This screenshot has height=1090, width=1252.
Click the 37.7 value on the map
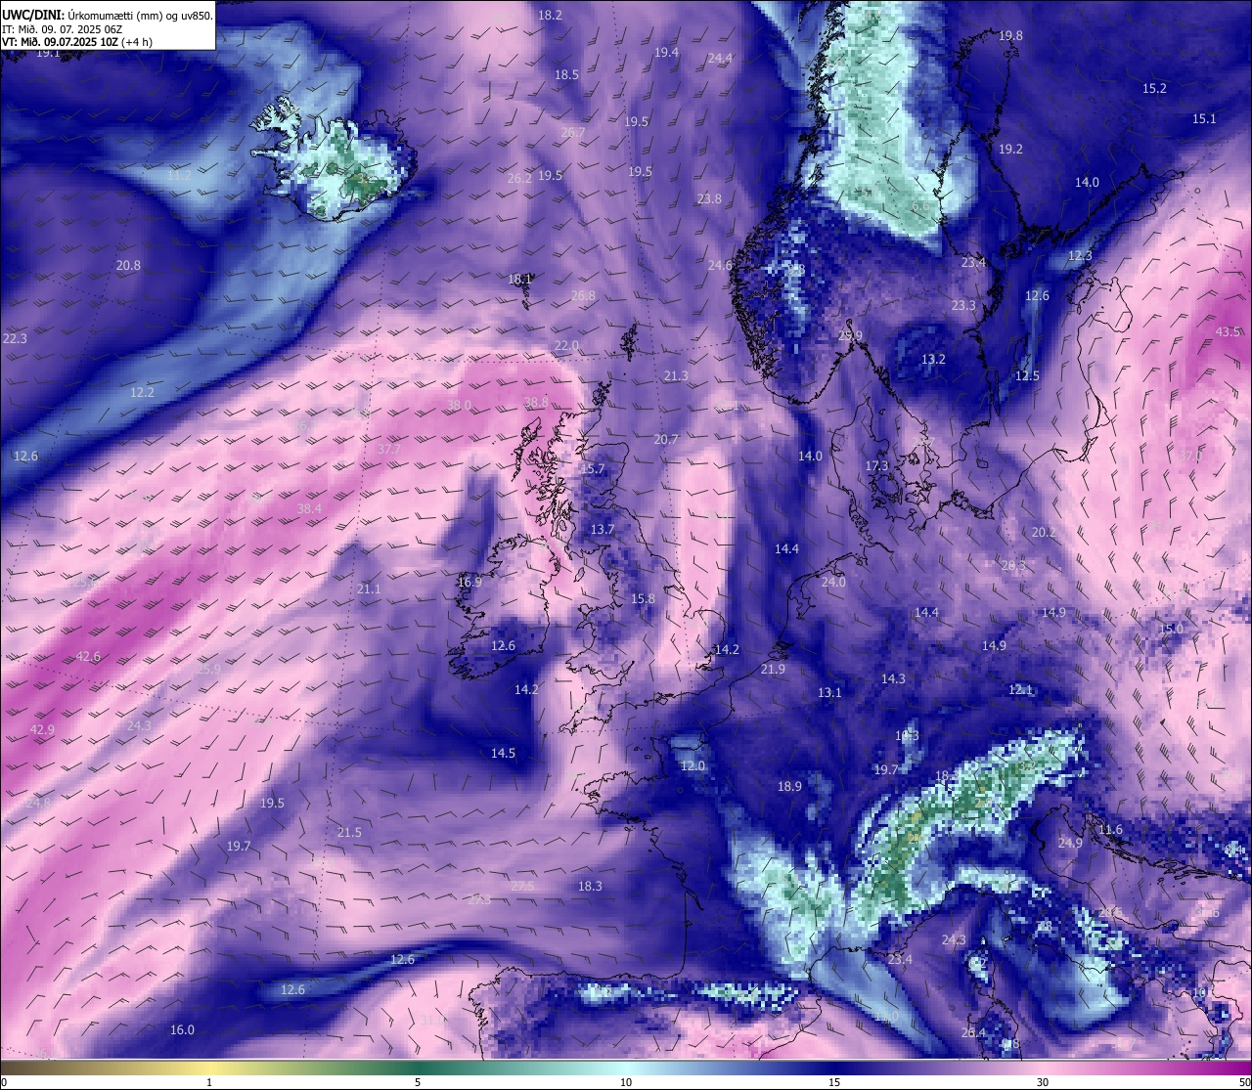pos(389,449)
